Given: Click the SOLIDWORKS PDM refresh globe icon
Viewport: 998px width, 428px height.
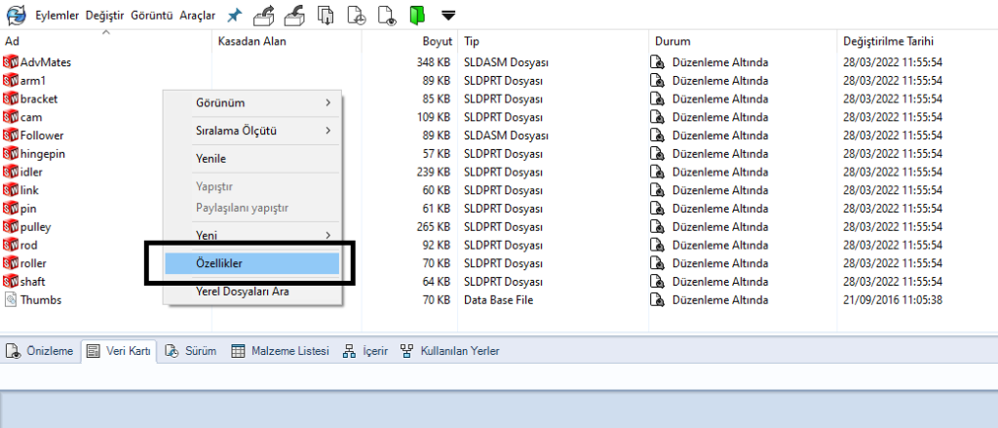Looking at the screenshot, I should point(16,15).
